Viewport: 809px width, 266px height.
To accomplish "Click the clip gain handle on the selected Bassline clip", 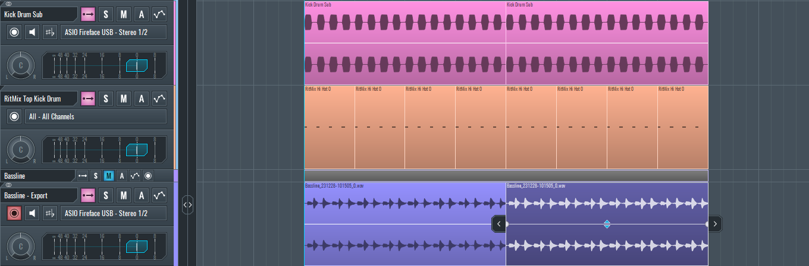I will (x=607, y=224).
